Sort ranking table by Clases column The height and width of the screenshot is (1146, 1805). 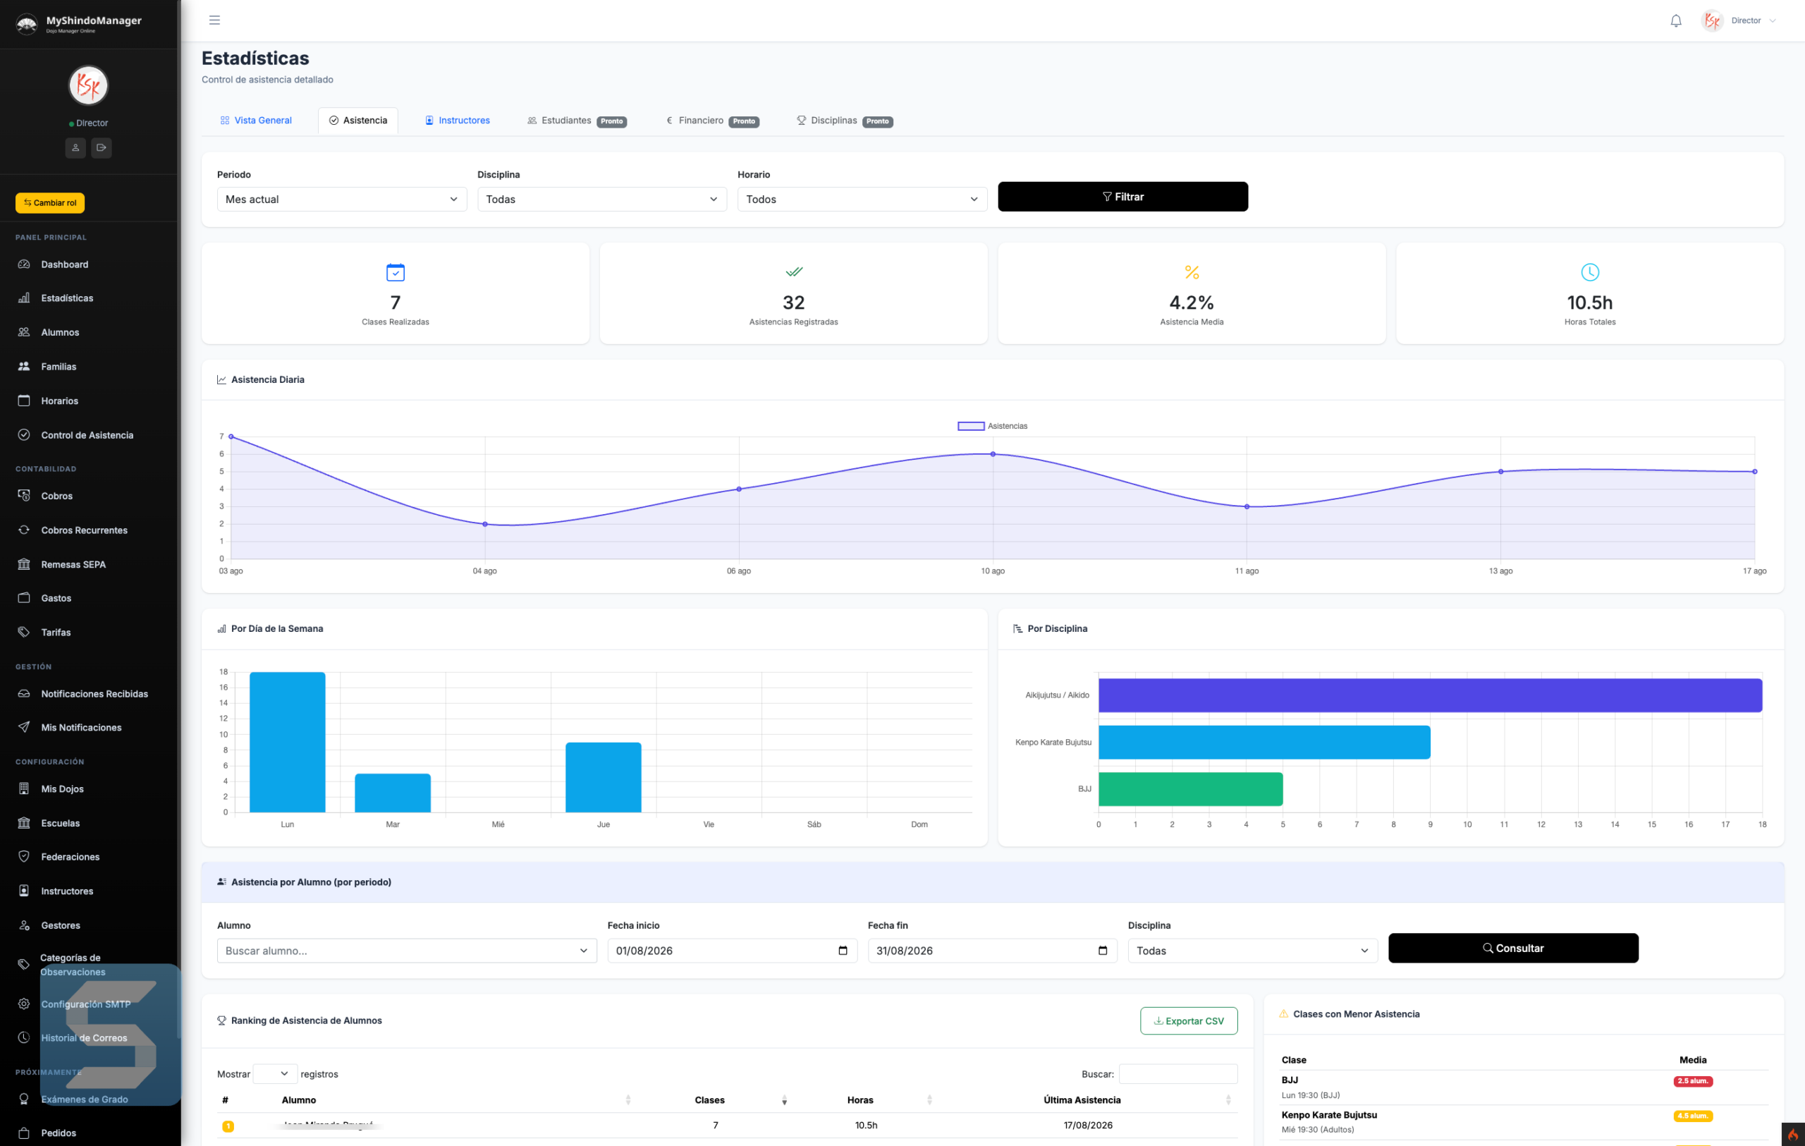tap(709, 1099)
